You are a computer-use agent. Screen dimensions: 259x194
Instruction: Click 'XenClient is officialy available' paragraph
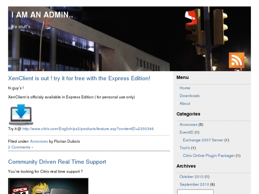point(71,97)
